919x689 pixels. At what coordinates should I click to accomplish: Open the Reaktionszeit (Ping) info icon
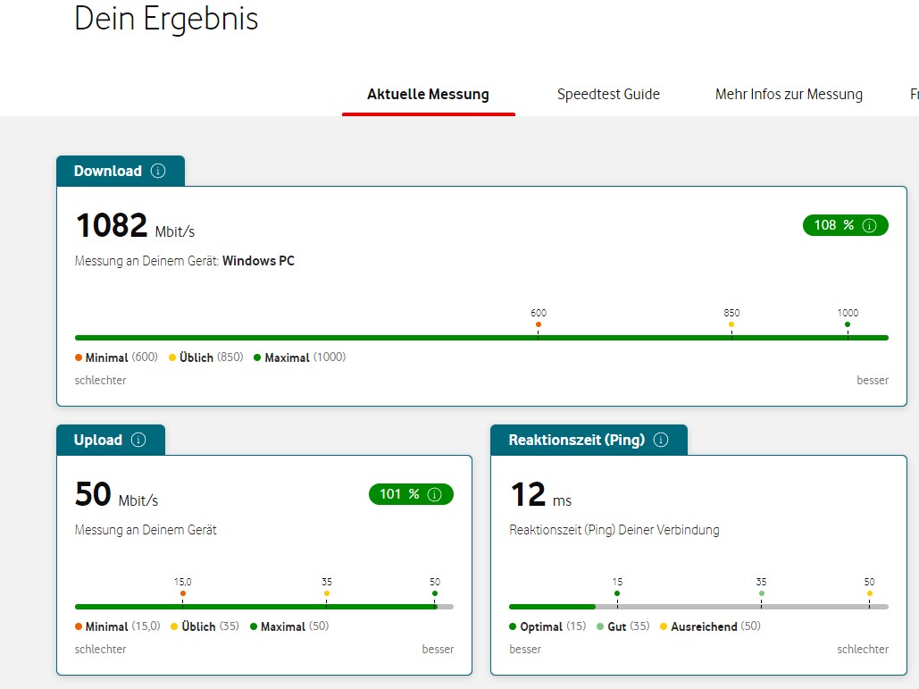659,439
